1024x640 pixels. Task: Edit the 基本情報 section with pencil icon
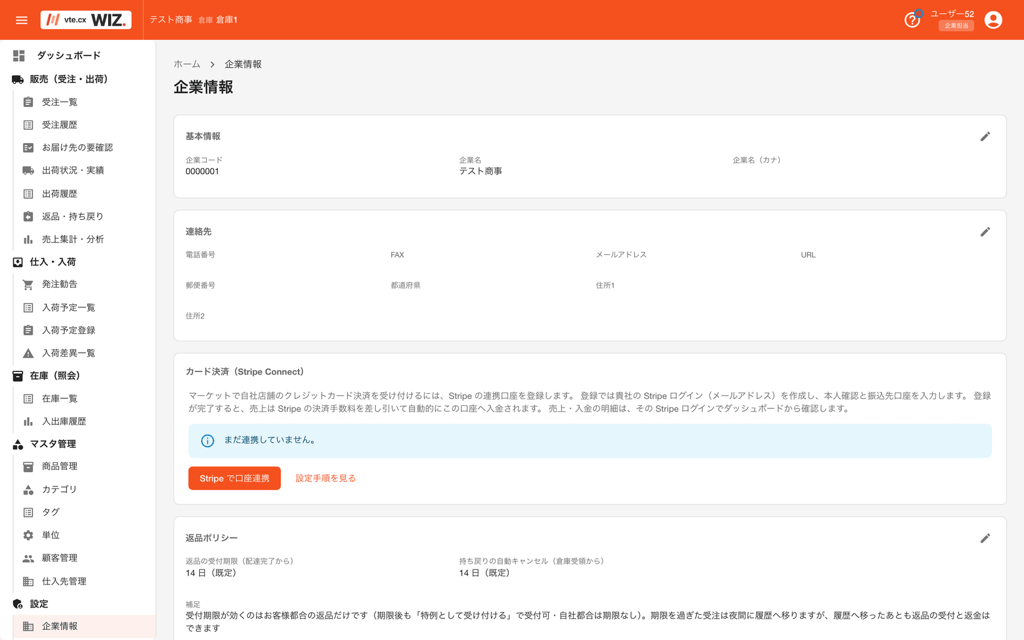[985, 136]
